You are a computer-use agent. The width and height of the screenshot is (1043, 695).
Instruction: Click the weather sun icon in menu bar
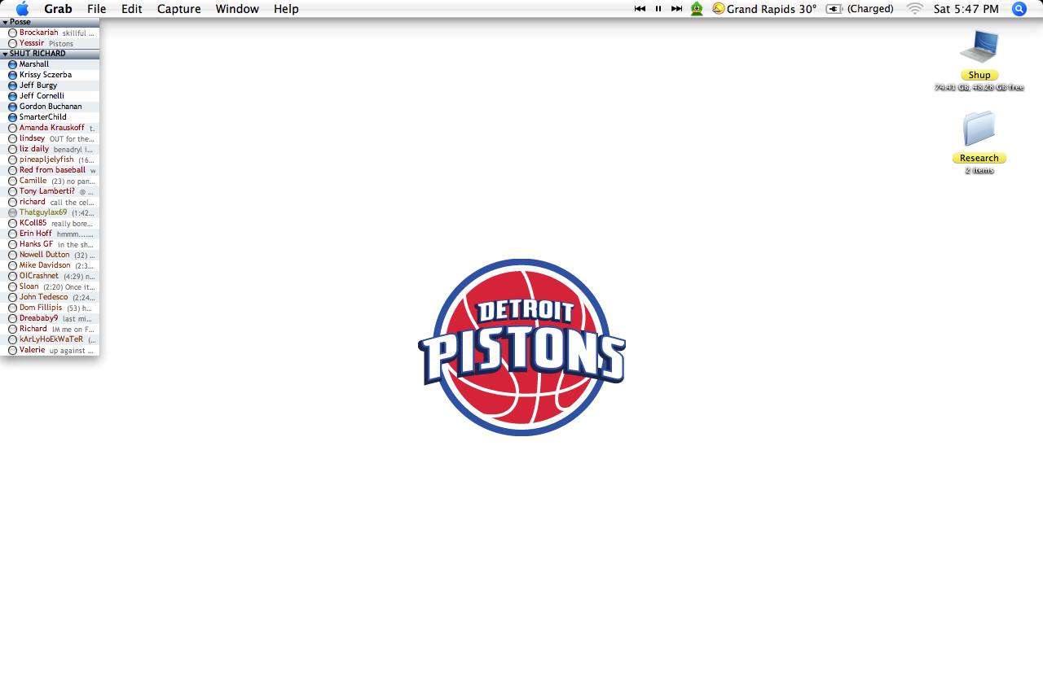718,9
